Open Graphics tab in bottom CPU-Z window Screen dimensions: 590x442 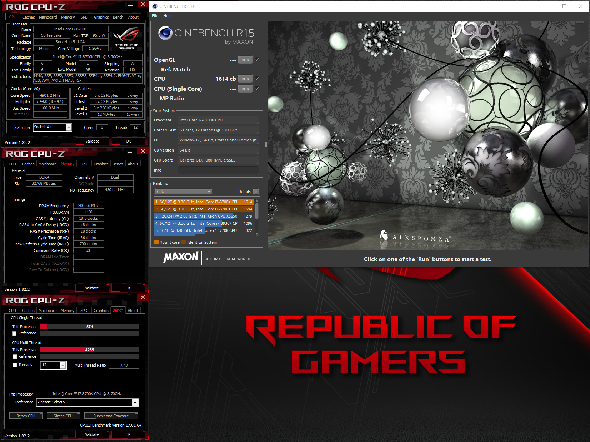coord(101,311)
